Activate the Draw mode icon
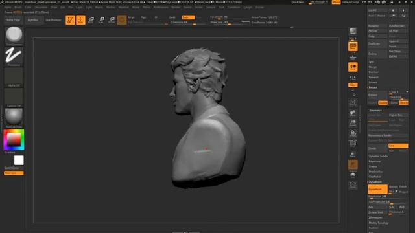415x233 pixels. point(80,20)
